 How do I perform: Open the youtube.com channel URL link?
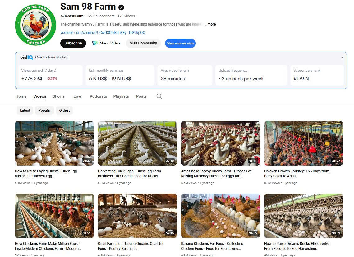(x=103, y=33)
